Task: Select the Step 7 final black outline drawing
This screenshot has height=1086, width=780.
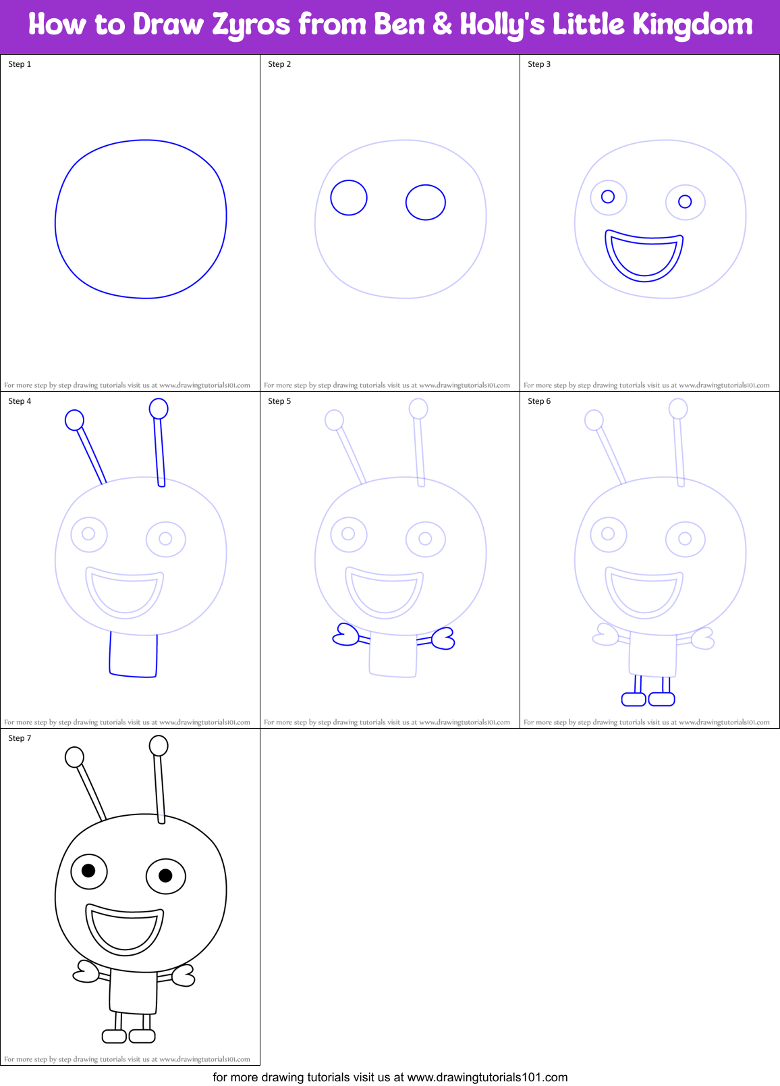Action: tap(140, 890)
